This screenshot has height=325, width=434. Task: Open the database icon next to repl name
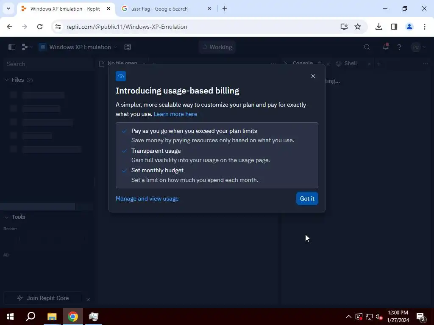(128, 47)
